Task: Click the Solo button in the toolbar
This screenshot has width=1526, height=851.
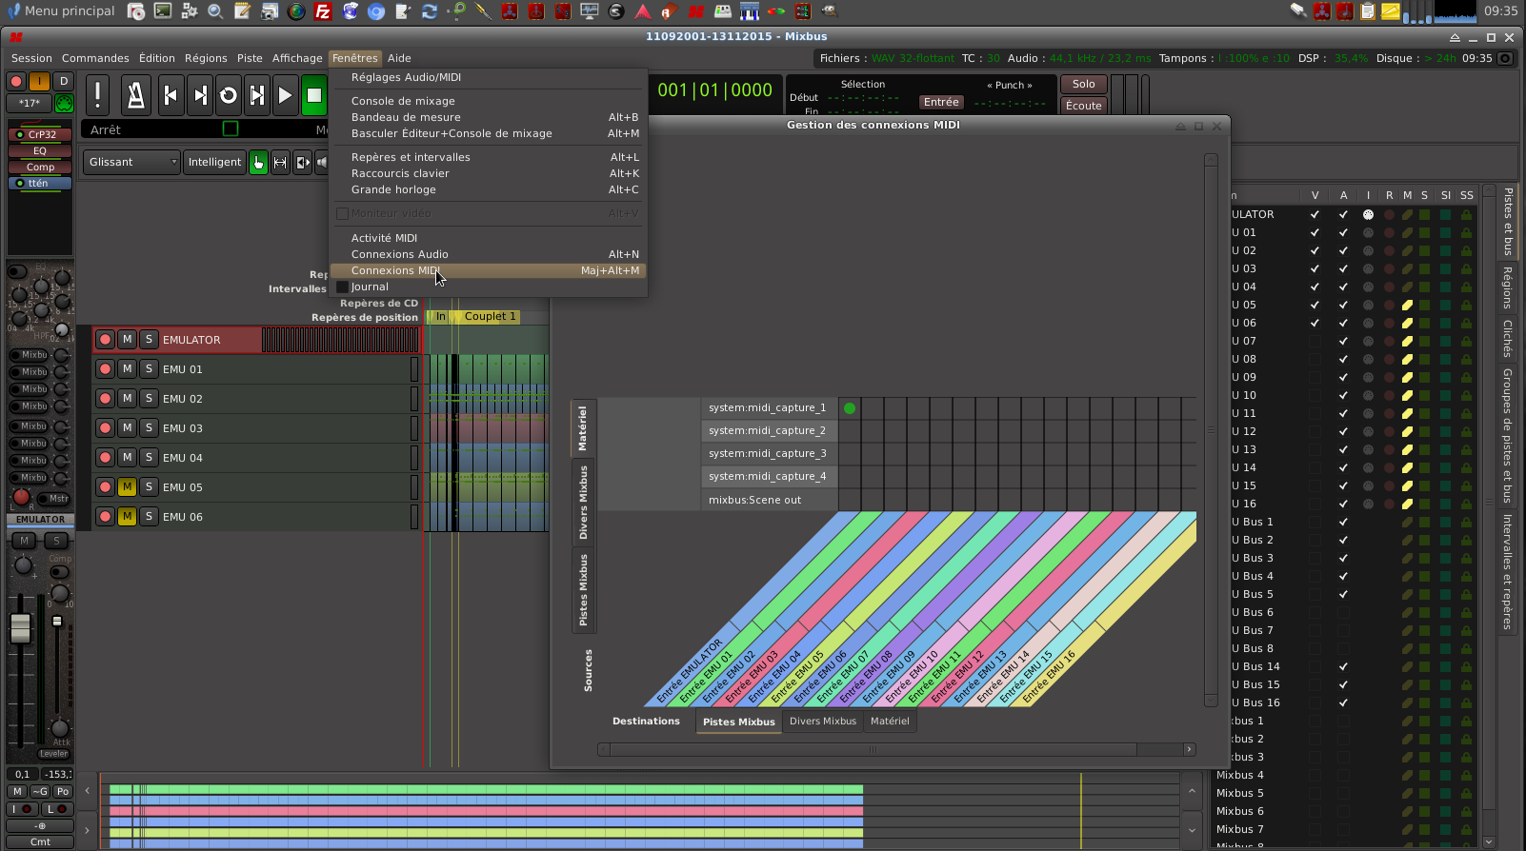Action: point(1083,84)
